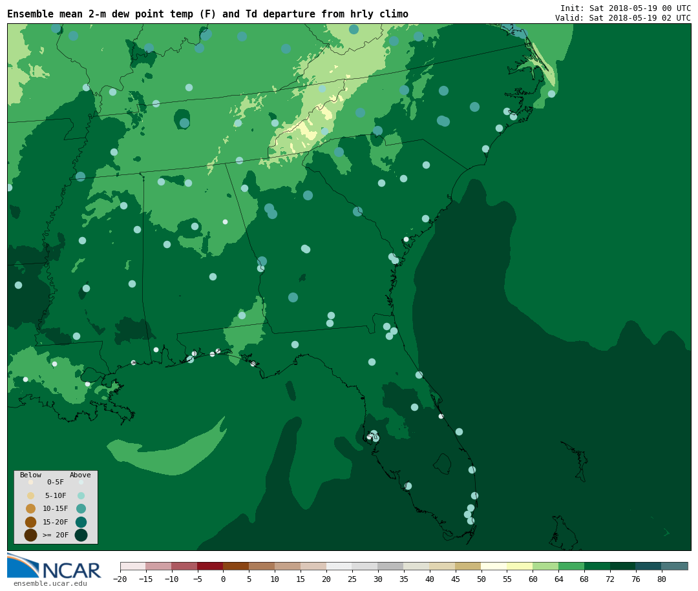Image resolution: width=698 pixels, height=591 pixels.
Task: Select the Above 10-15F teal circle
Action: coord(81,509)
